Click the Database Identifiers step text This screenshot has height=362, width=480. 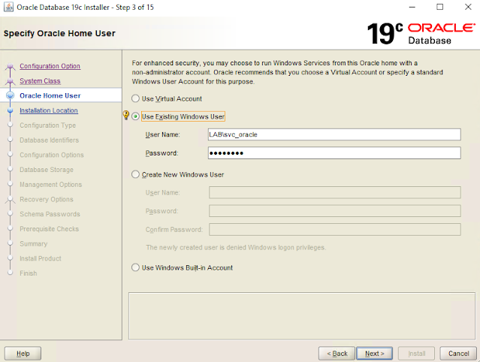coord(50,140)
